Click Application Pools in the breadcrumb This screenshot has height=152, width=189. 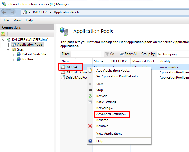click(x=66, y=12)
